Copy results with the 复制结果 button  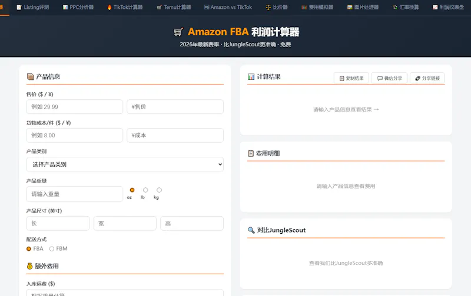pyautogui.click(x=351, y=78)
